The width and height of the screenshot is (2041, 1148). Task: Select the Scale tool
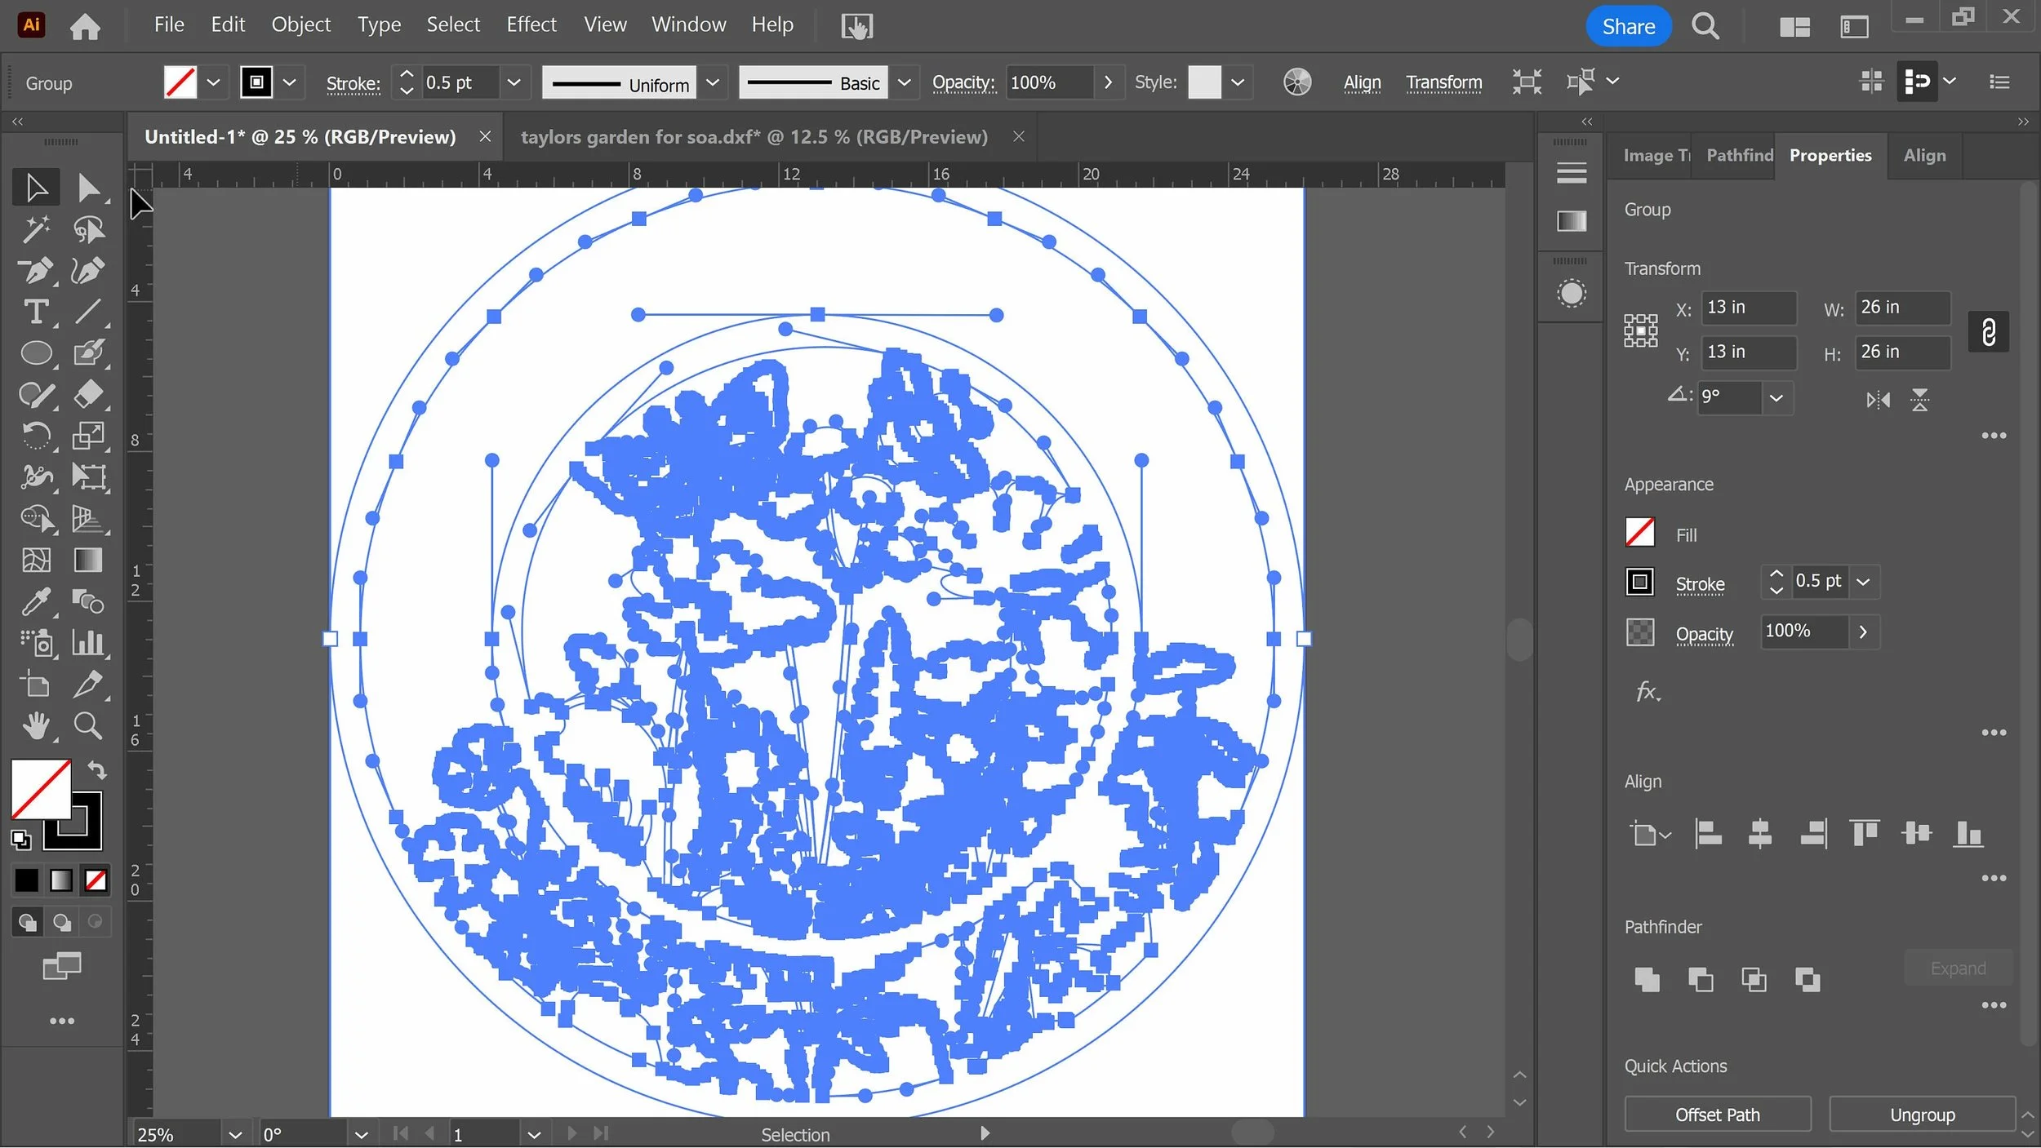(87, 436)
